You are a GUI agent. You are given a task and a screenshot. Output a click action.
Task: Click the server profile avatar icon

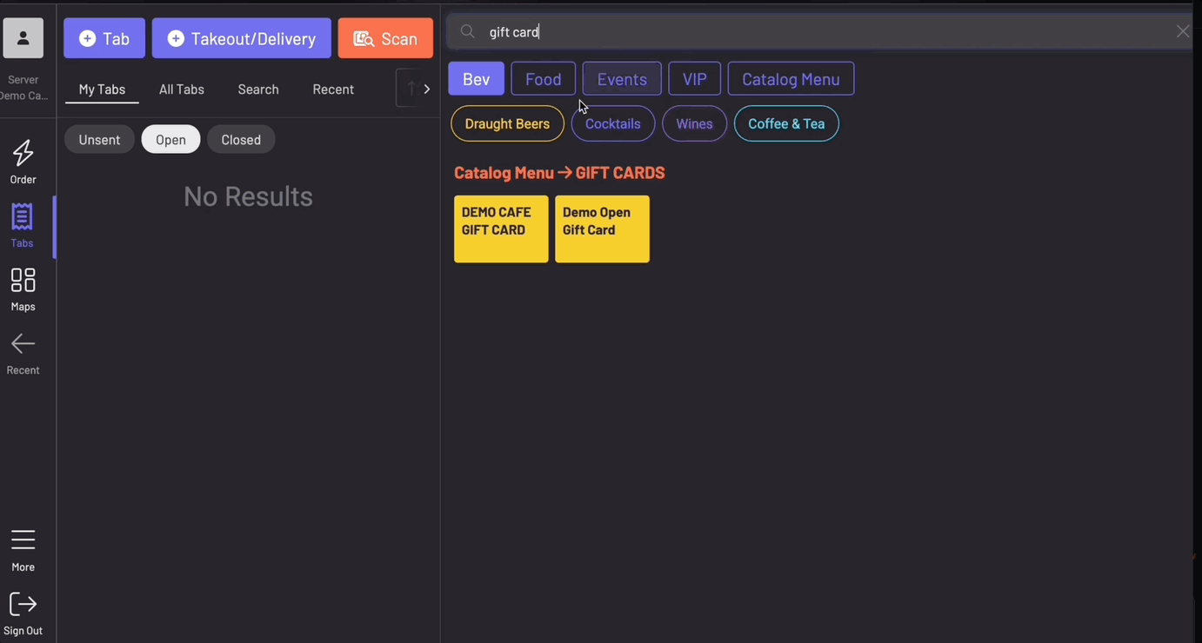point(23,38)
